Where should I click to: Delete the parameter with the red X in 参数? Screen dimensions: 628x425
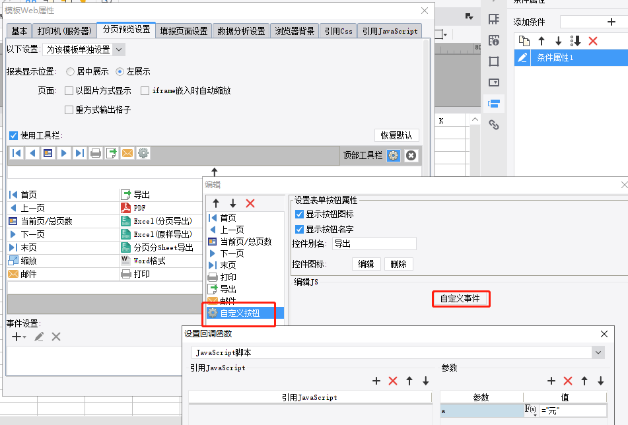click(568, 381)
